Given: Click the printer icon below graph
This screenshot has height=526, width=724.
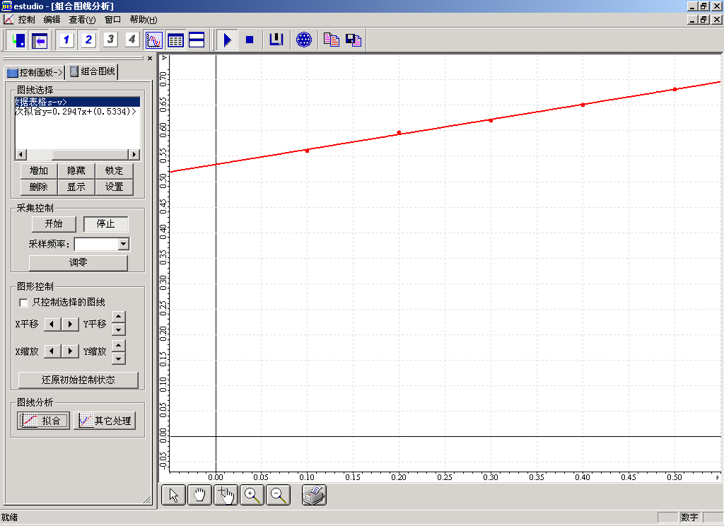Looking at the screenshot, I should point(314,496).
